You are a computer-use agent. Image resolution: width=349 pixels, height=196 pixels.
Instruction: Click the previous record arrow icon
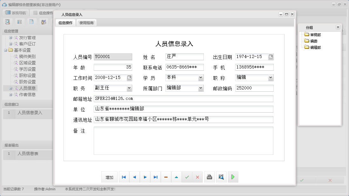click(x=134, y=177)
